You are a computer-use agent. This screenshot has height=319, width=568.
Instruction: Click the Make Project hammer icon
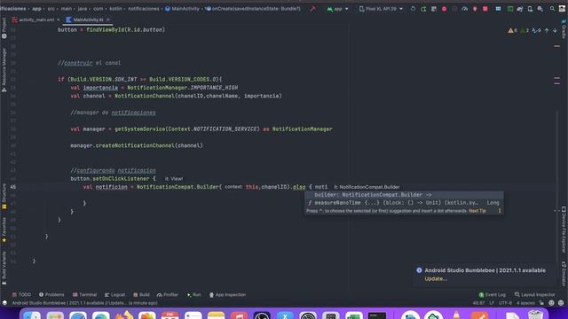click(312, 9)
